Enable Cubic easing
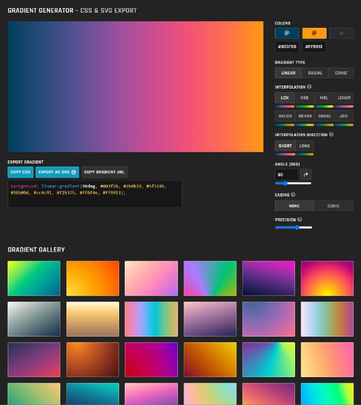 (333, 206)
